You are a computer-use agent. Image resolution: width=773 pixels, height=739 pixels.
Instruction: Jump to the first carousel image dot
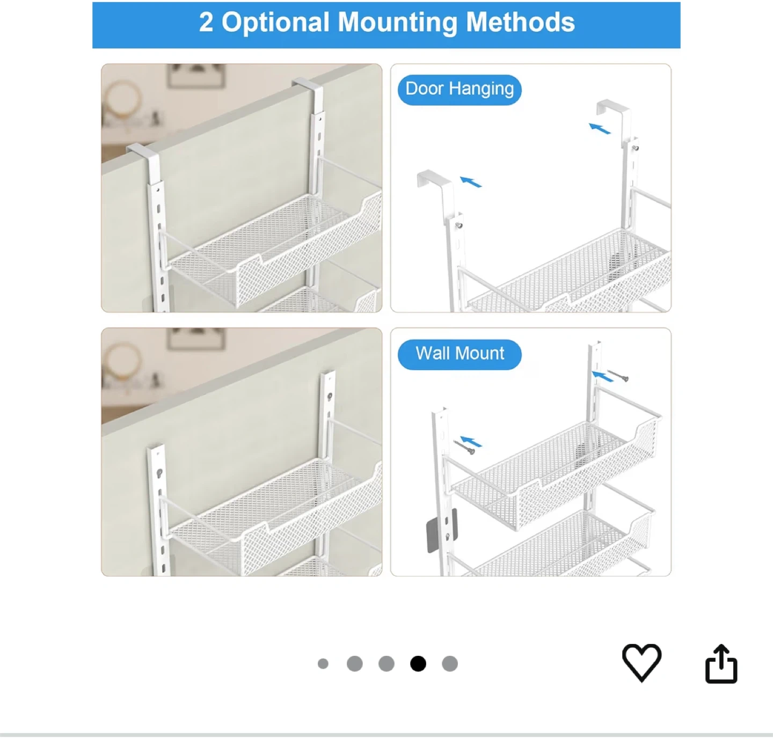coord(323,664)
